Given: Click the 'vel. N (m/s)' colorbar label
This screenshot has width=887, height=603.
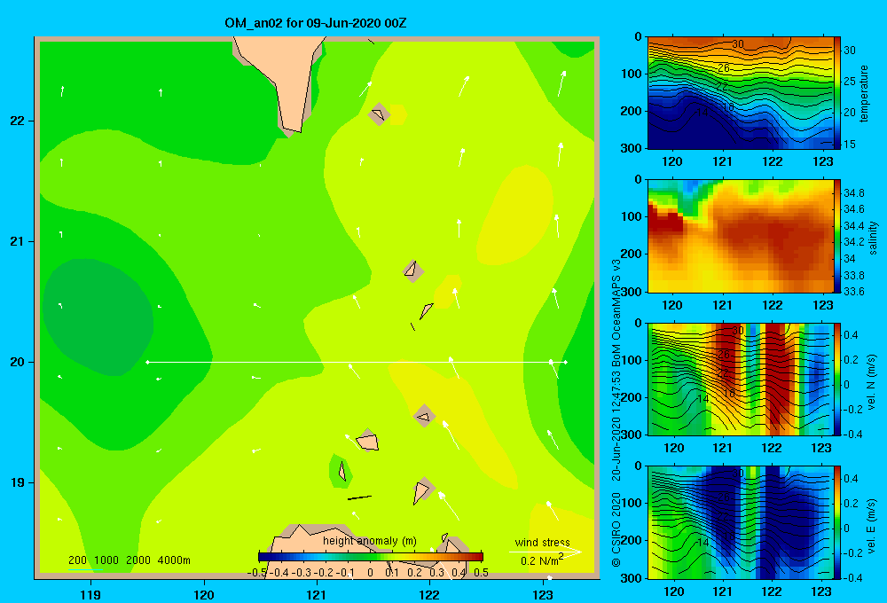Looking at the screenshot, I should tap(872, 382).
